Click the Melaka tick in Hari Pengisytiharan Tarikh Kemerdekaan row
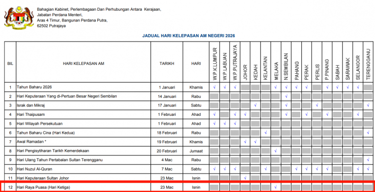The image size is (375, 192). tap(276, 151)
